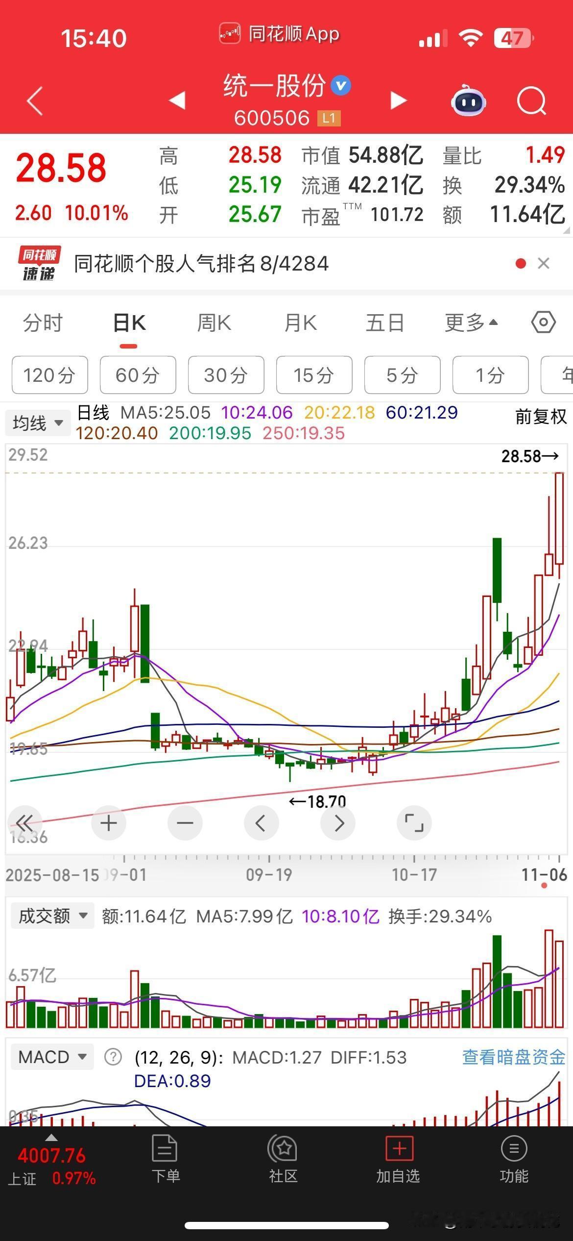
Task: Open the robot AI assistant icon
Action: coord(468,100)
